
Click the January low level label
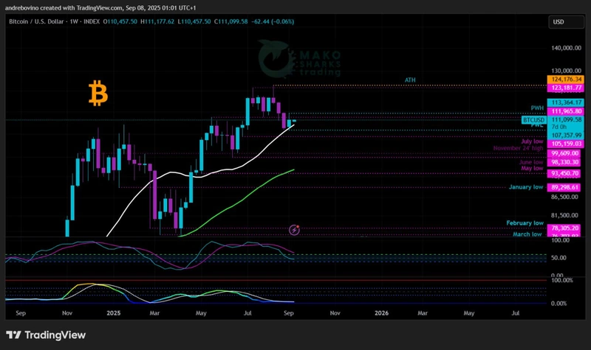(x=526, y=187)
